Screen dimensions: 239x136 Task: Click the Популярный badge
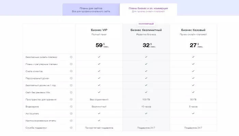point(146,24)
